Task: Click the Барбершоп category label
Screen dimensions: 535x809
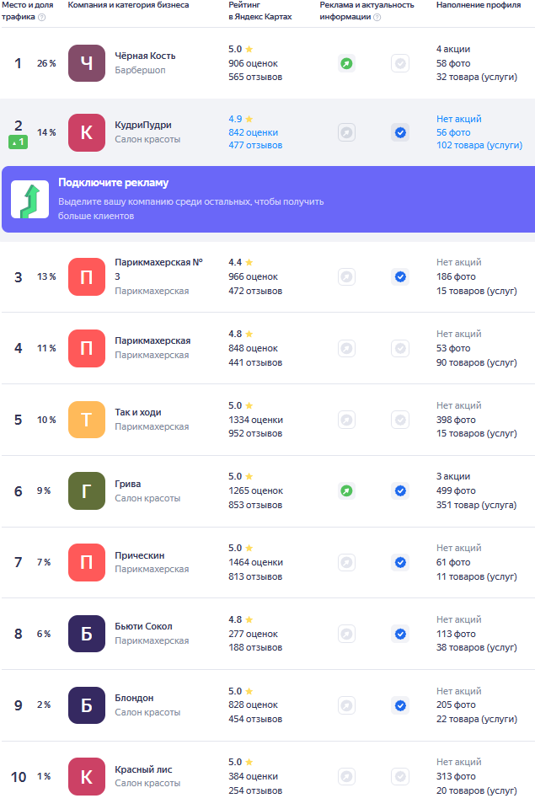Action: point(140,70)
